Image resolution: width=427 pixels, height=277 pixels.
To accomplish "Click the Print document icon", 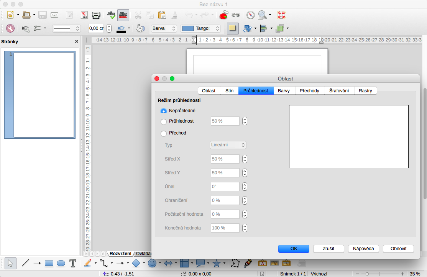I will point(96,15).
